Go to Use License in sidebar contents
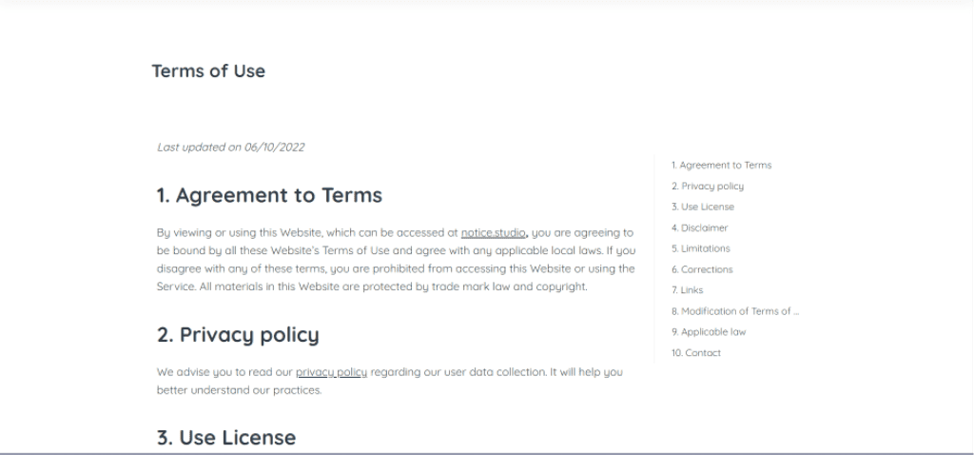Viewport: 974px width, 455px height. [703, 207]
